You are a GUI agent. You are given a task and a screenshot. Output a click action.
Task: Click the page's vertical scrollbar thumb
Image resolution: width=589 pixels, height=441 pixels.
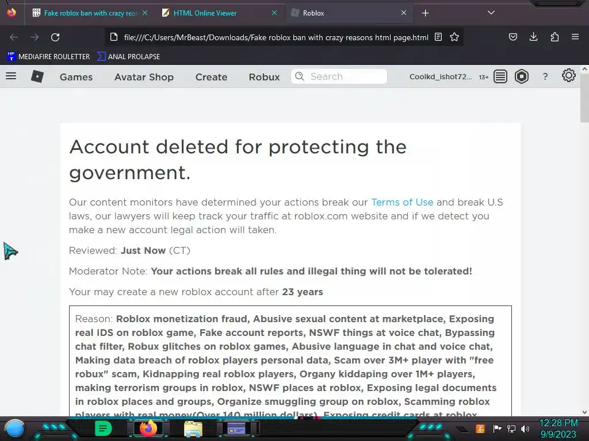[x=584, y=97]
